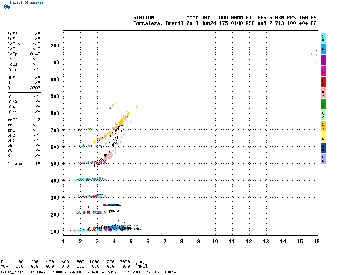Click the DPS-4 text in footer
Viewport: 338px width, 275px height.
(x=125, y=272)
